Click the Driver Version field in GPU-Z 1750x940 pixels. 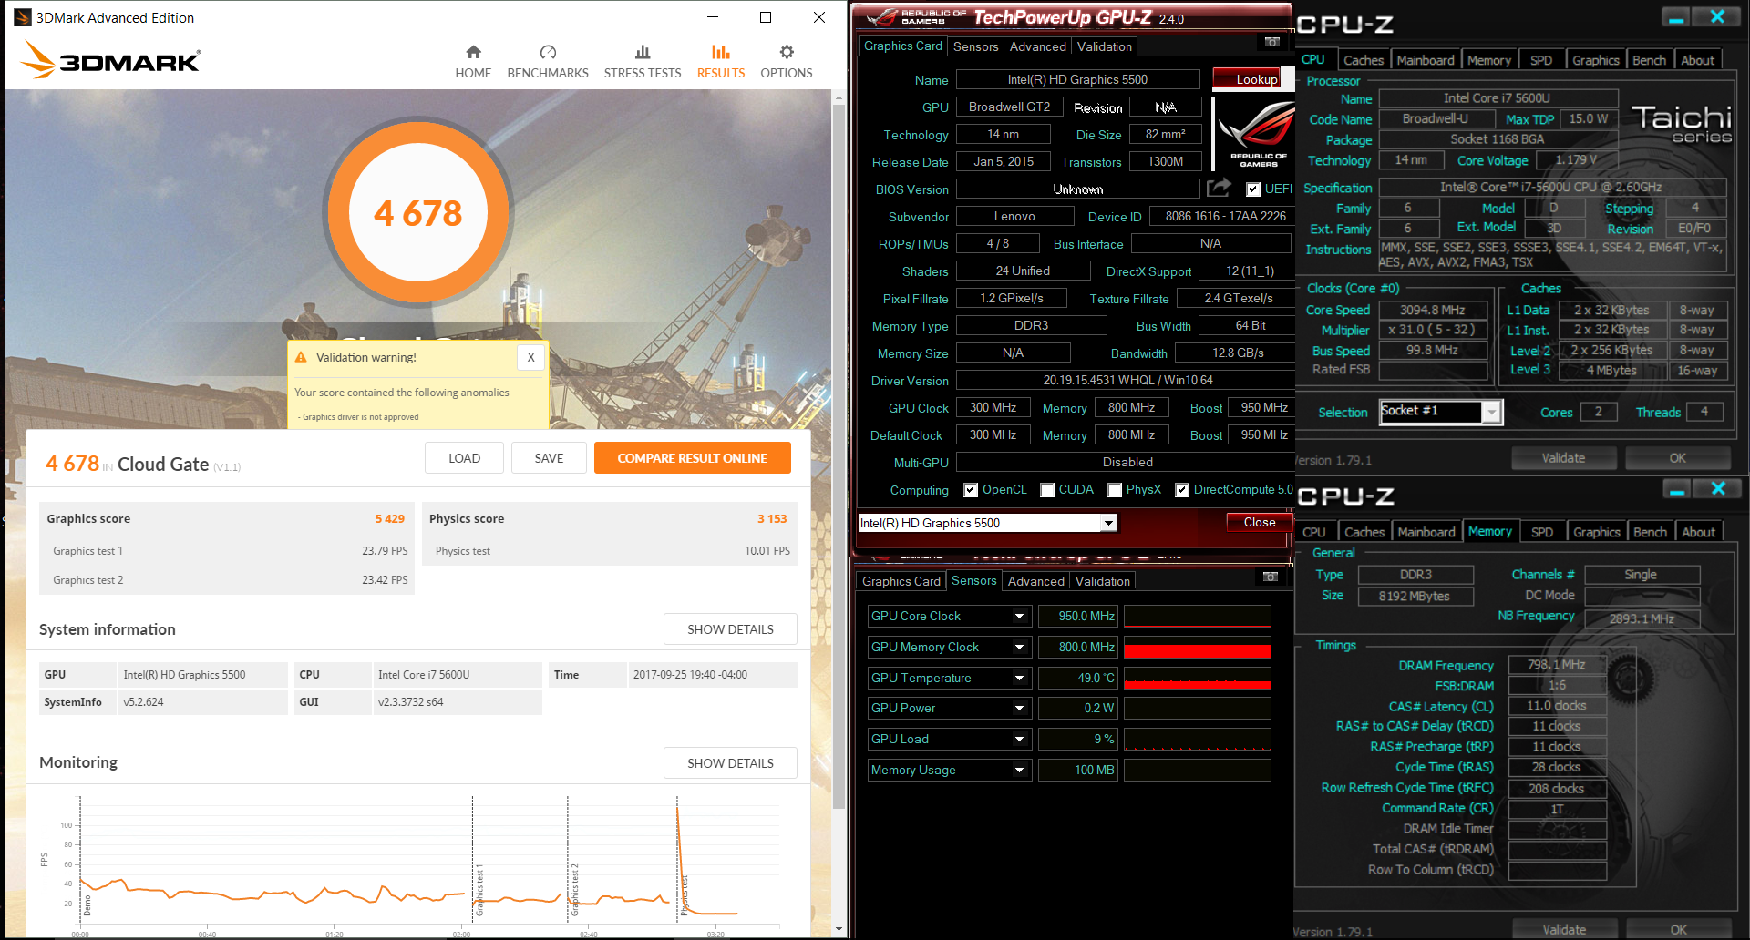click(x=1127, y=380)
